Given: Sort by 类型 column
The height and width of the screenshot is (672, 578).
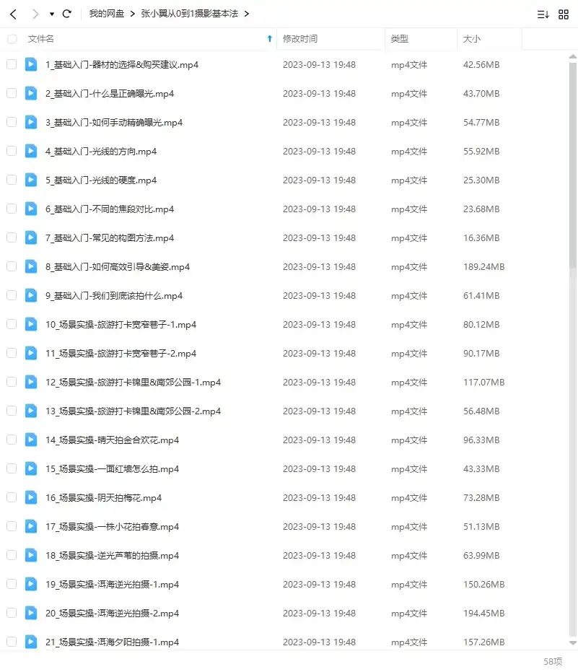Looking at the screenshot, I should pyautogui.click(x=399, y=39).
